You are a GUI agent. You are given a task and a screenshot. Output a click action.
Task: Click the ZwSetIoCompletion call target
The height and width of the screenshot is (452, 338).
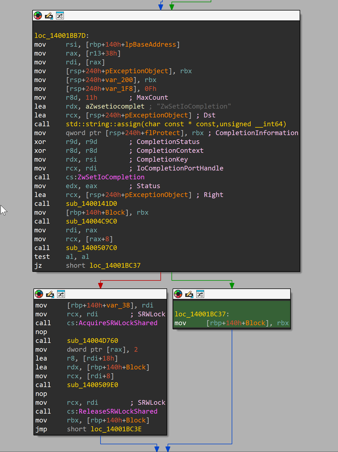coord(111,177)
